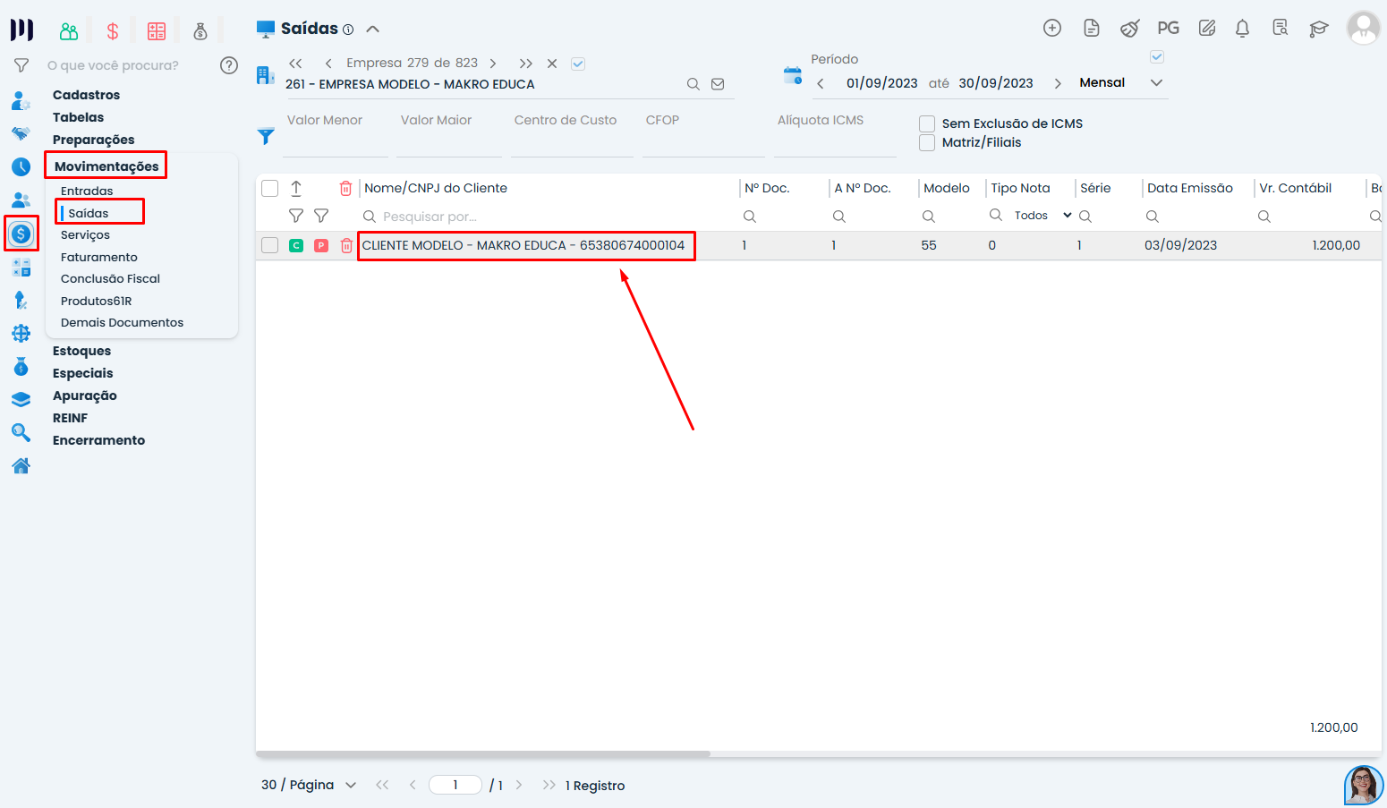Enable Sem Exclusão de ICMS checkbox

(x=927, y=123)
